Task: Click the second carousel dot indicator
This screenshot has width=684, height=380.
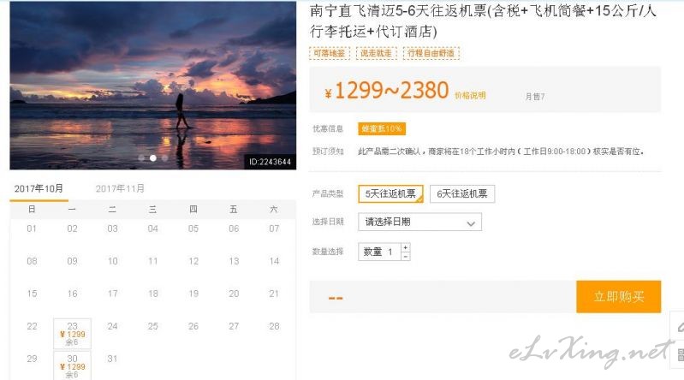Action: coord(153,158)
